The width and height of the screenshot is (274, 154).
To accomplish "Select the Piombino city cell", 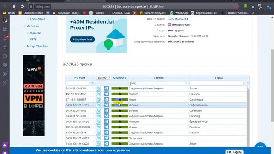I will (x=218, y=127).
